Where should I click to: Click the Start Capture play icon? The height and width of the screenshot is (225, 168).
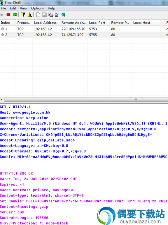(2, 15)
